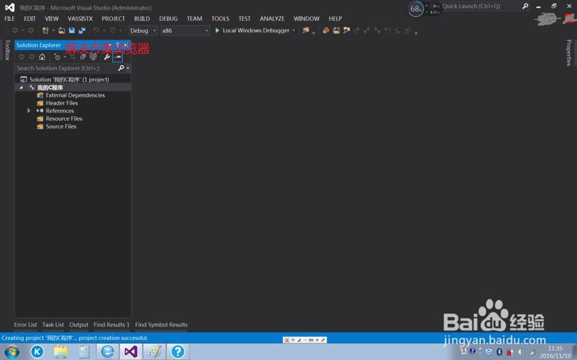This screenshot has height=360, width=577.
Task: Open the Task List tab
Action: [x=53, y=325]
